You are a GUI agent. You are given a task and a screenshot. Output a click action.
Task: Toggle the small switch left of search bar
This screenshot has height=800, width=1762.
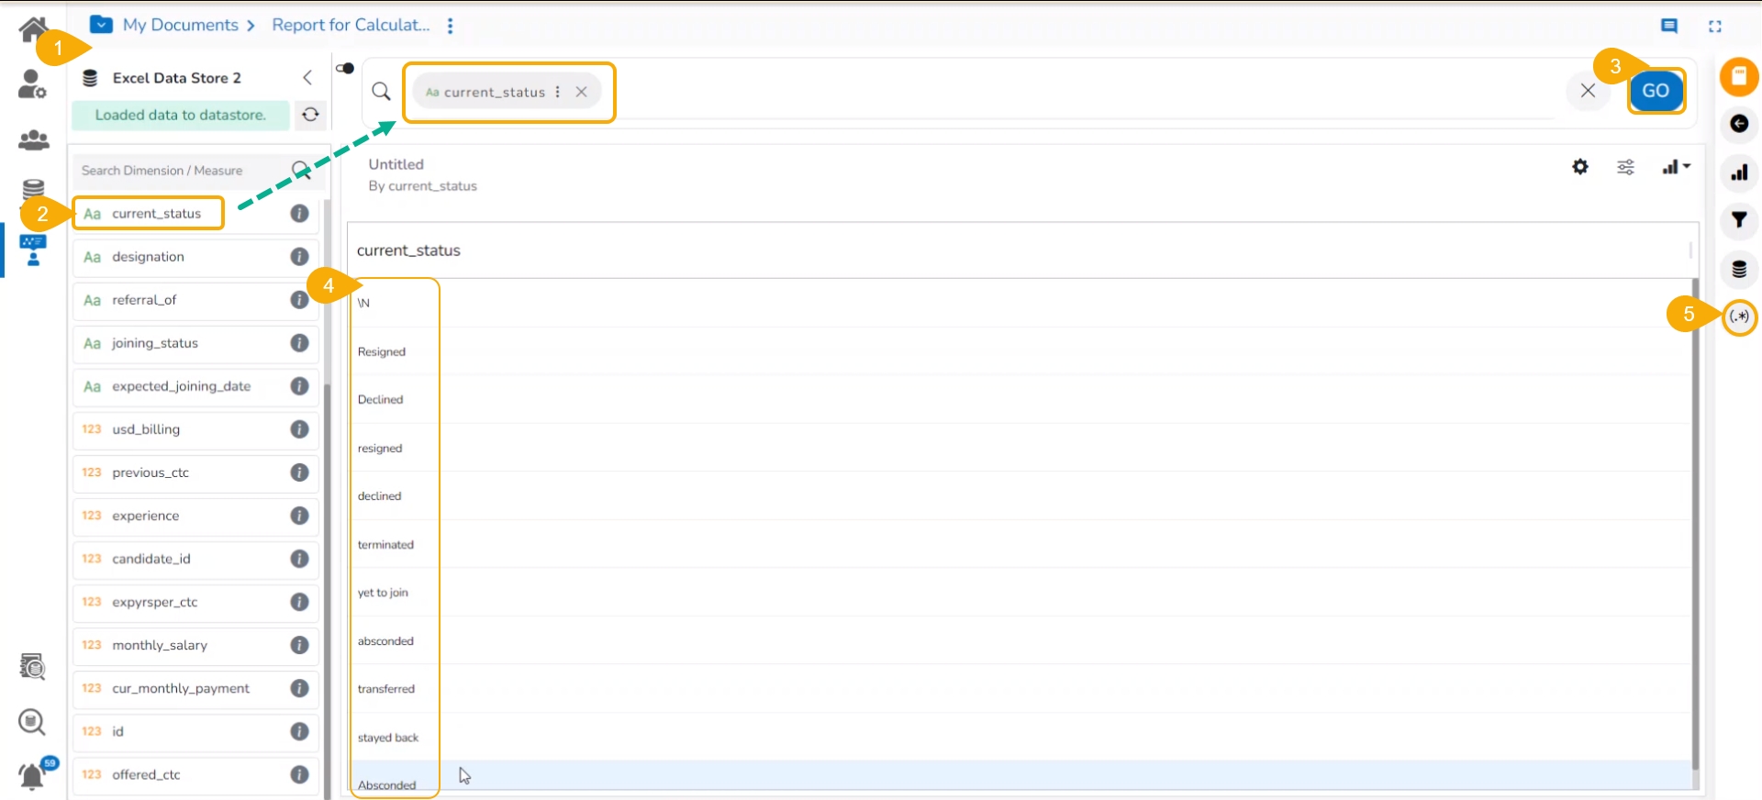pyautogui.click(x=345, y=68)
